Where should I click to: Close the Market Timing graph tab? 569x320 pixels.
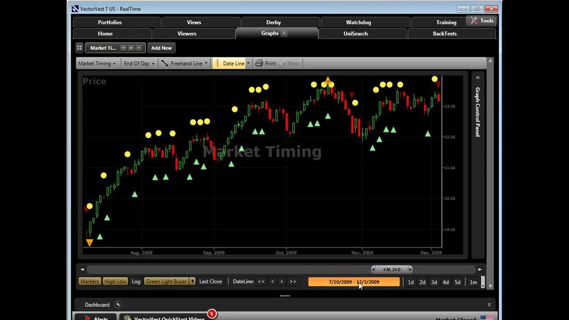point(139,48)
